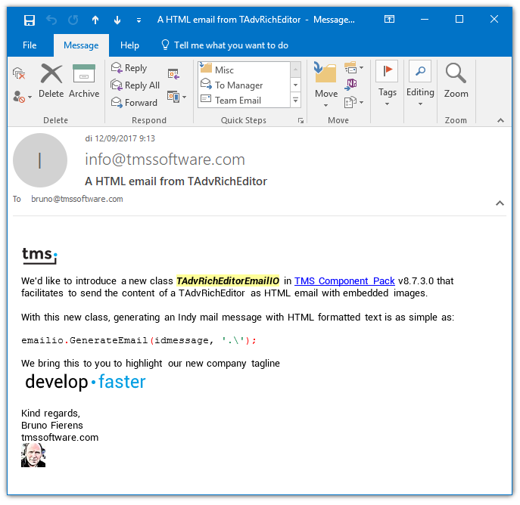Click the develop faster tagline image
The width and height of the screenshot is (520, 505).
(86, 382)
